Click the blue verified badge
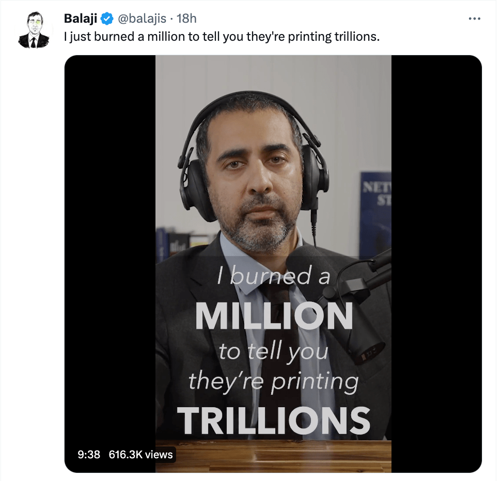This screenshot has width=502, height=481. tap(107, 19)
